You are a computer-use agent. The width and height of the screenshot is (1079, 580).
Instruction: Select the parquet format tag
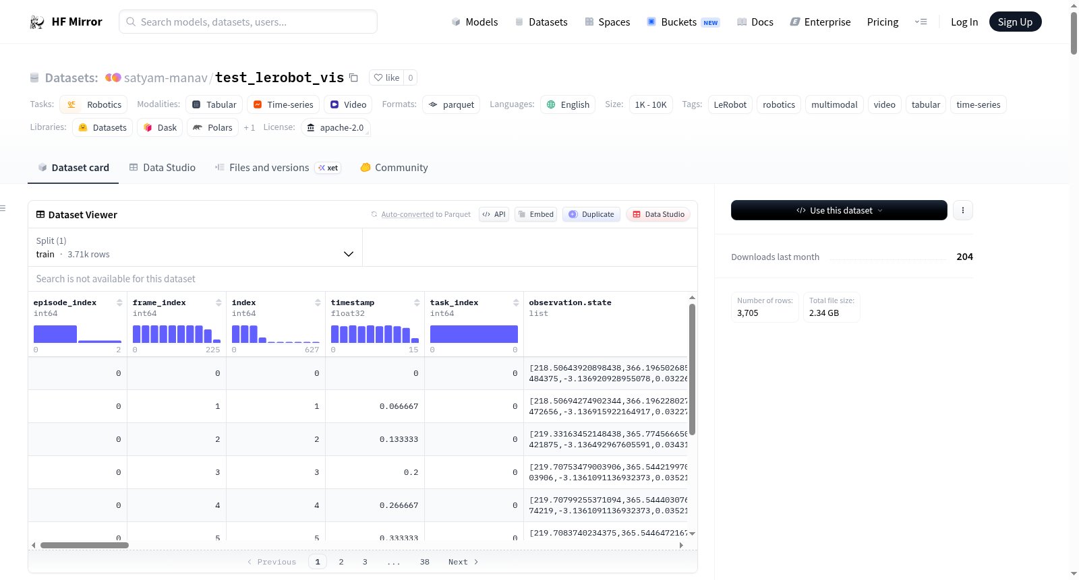tap(451, 104)
